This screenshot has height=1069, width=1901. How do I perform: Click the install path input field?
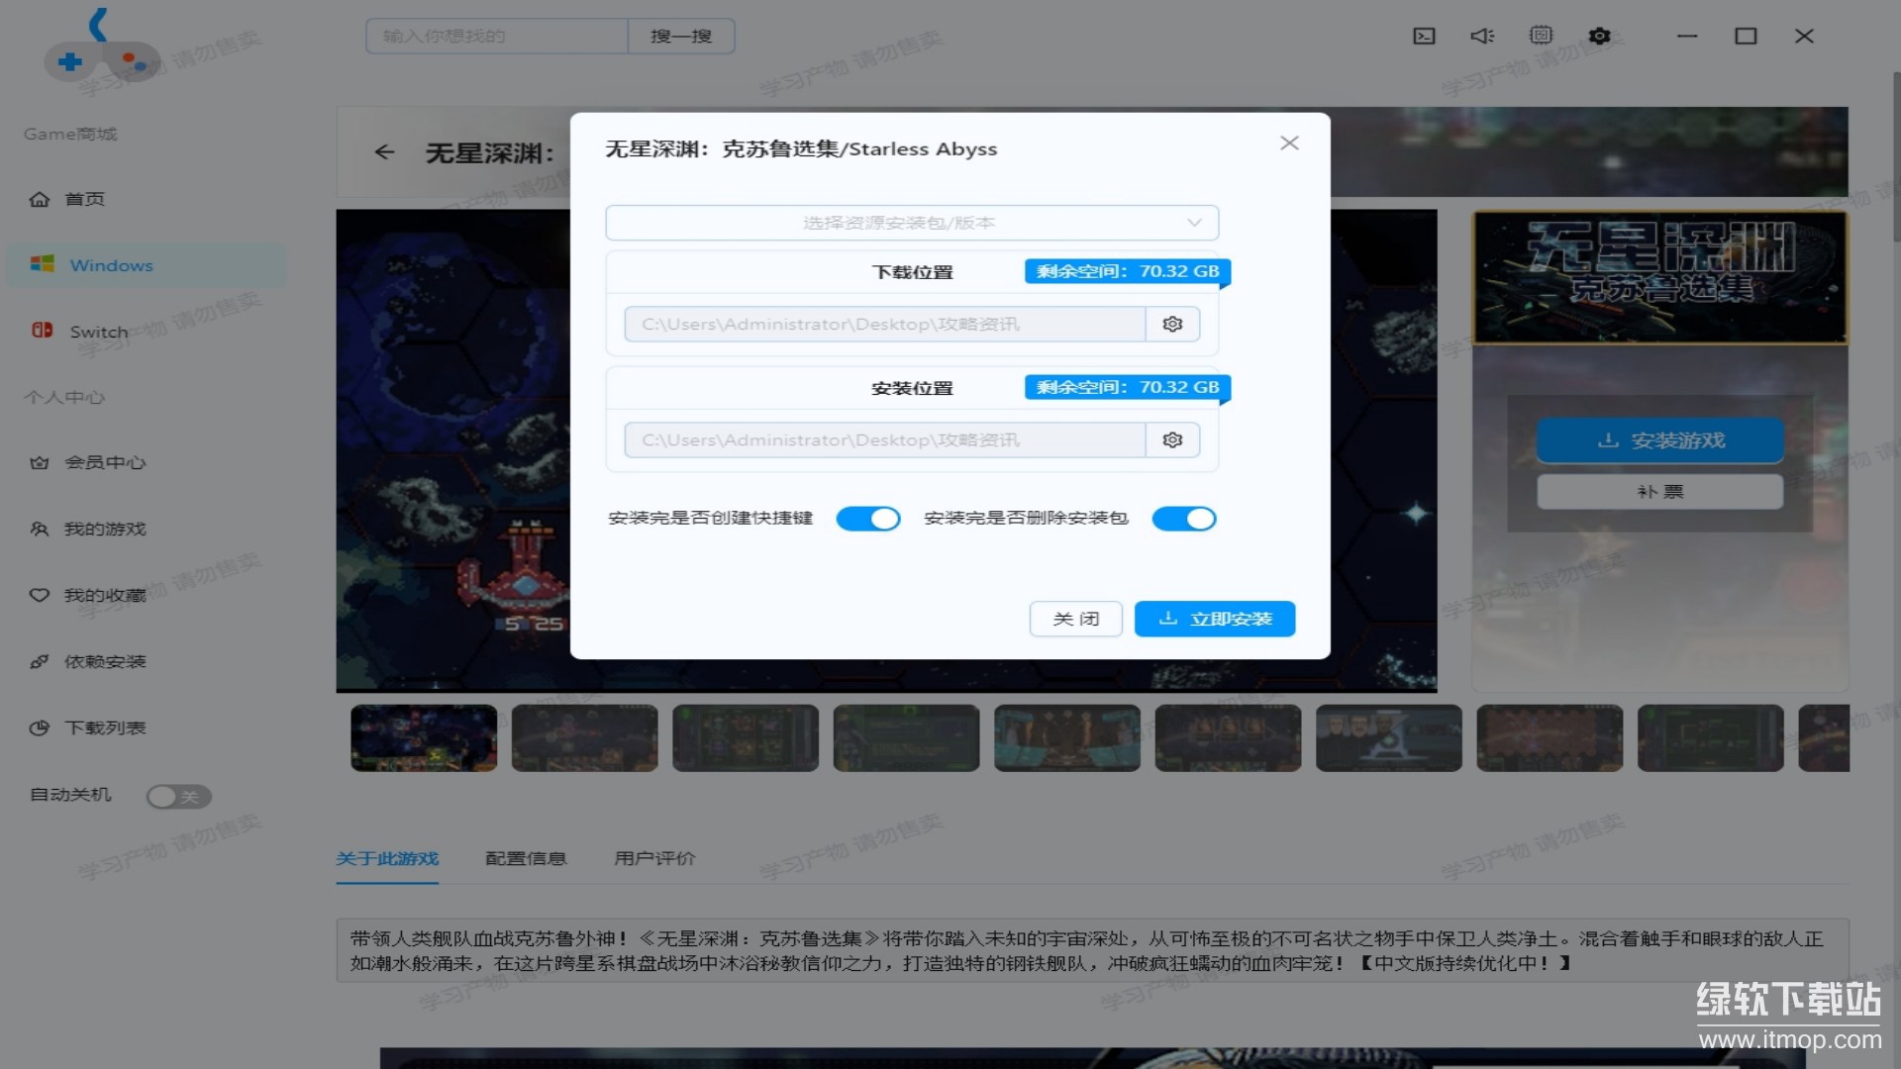[885, 440]
